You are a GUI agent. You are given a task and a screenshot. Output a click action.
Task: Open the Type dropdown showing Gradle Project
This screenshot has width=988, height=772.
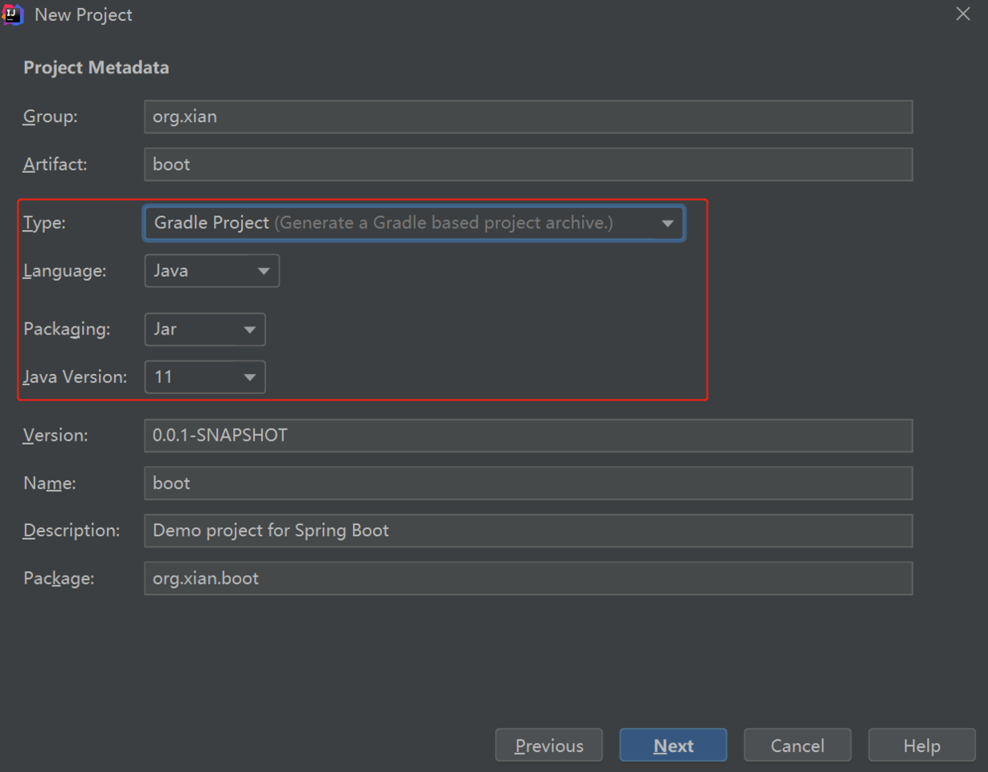point(414,223)
